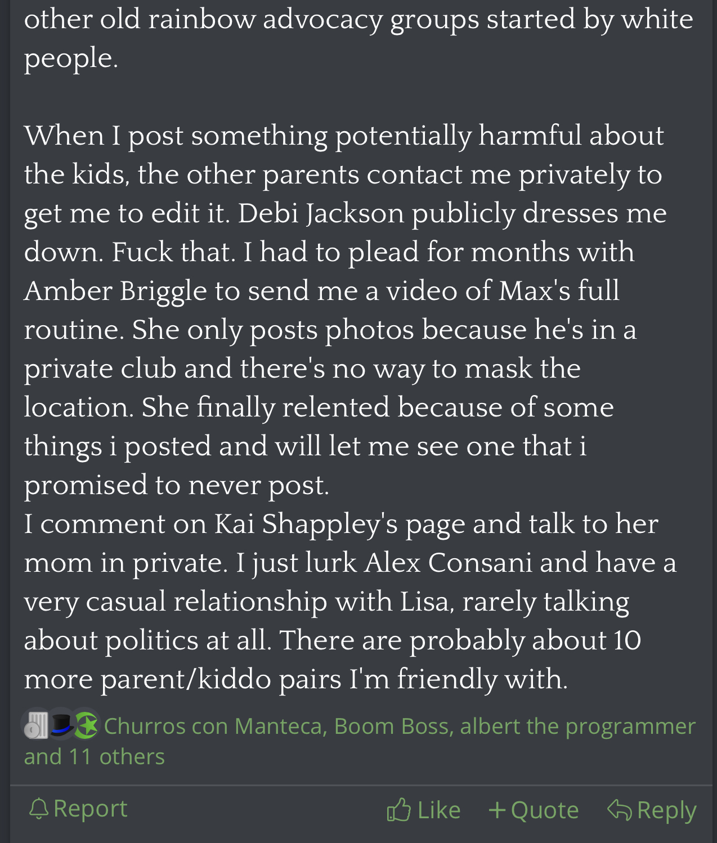Click the plus icon beside Quote

coord(497,810)
